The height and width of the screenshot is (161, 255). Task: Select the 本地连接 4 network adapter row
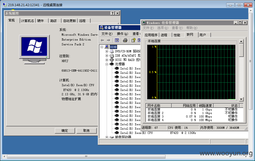[x=195, y=120]
